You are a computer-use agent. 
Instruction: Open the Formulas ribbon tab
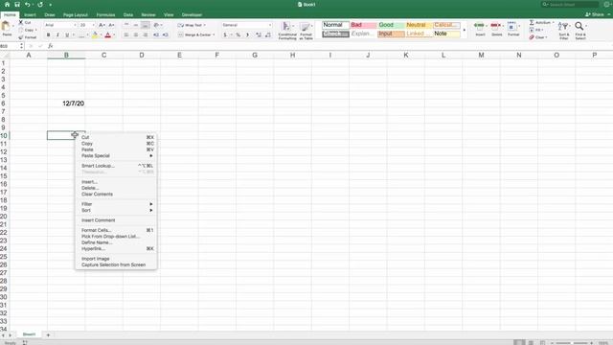106,15
